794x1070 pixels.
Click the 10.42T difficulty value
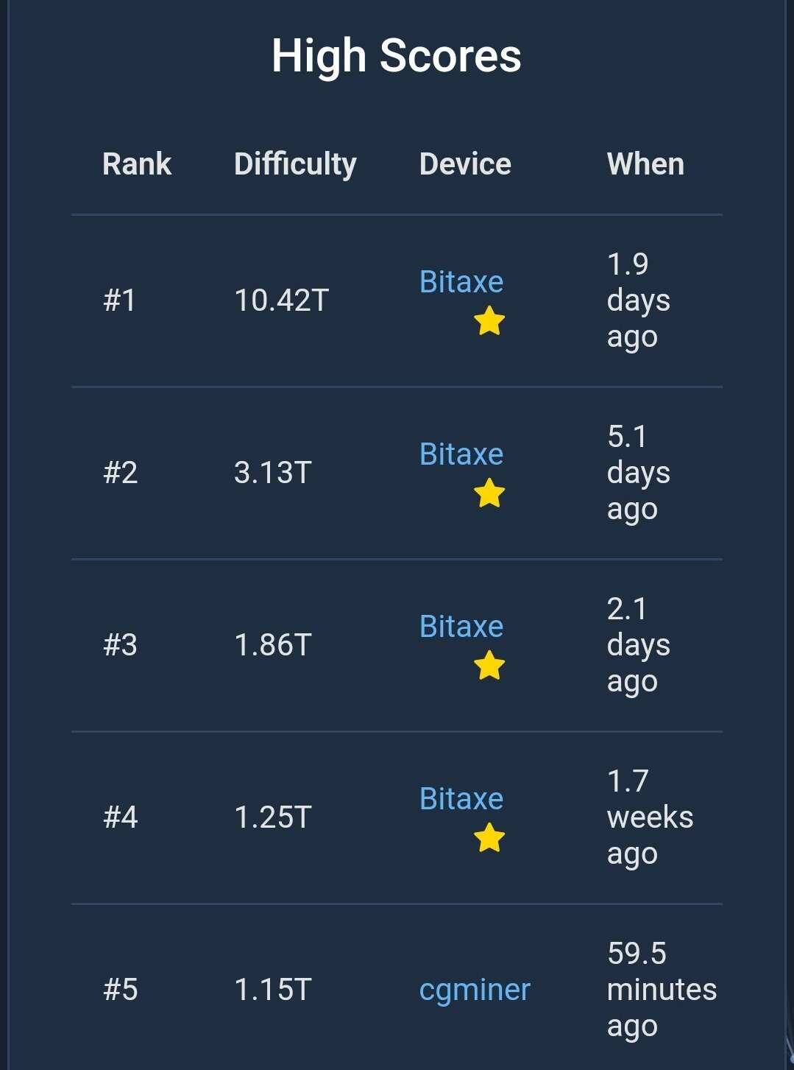pyautogui.click(x=281, y=300)
